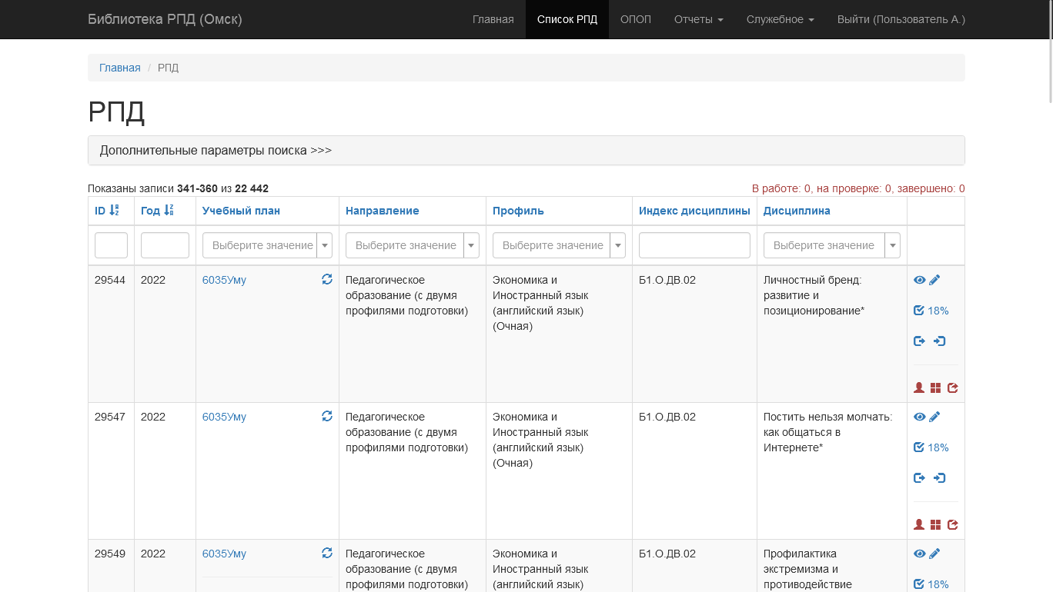This screenshot has width=1053, height=592.
Task: Sort table by ID column
Action: click(107, 211)
